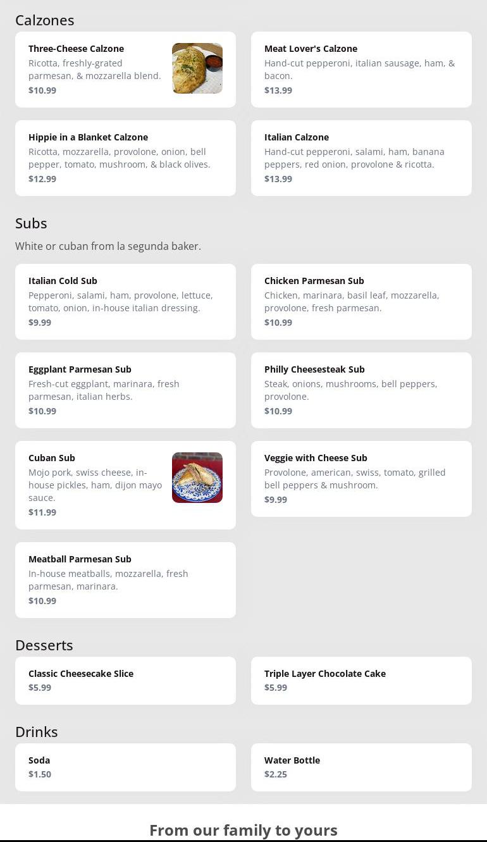This screenshot has height=842, width=487.
Task: Open the Three-Cheese Calzone photo thumbnail
Action: pyautogui.click(x=197, y=68)
